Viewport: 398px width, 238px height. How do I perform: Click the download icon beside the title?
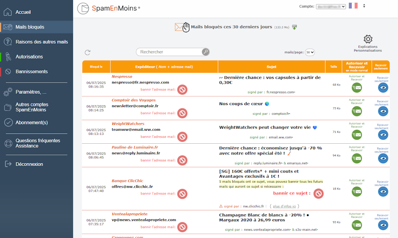coord(295,27)
